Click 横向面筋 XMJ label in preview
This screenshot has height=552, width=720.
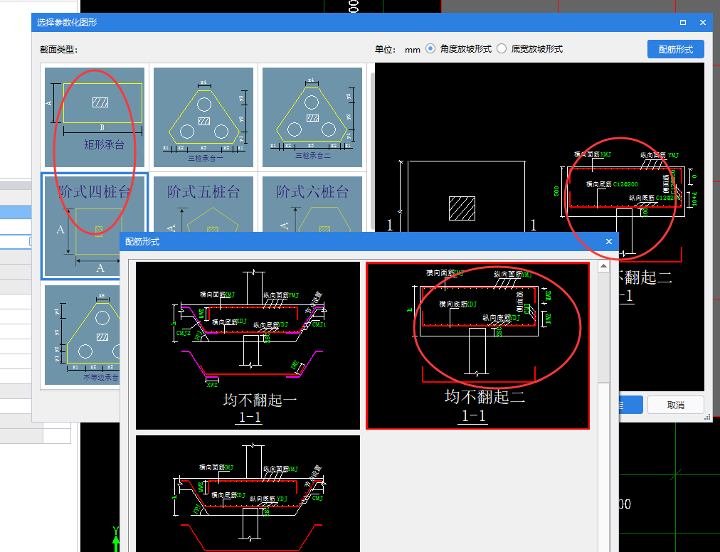pos(593,155)
